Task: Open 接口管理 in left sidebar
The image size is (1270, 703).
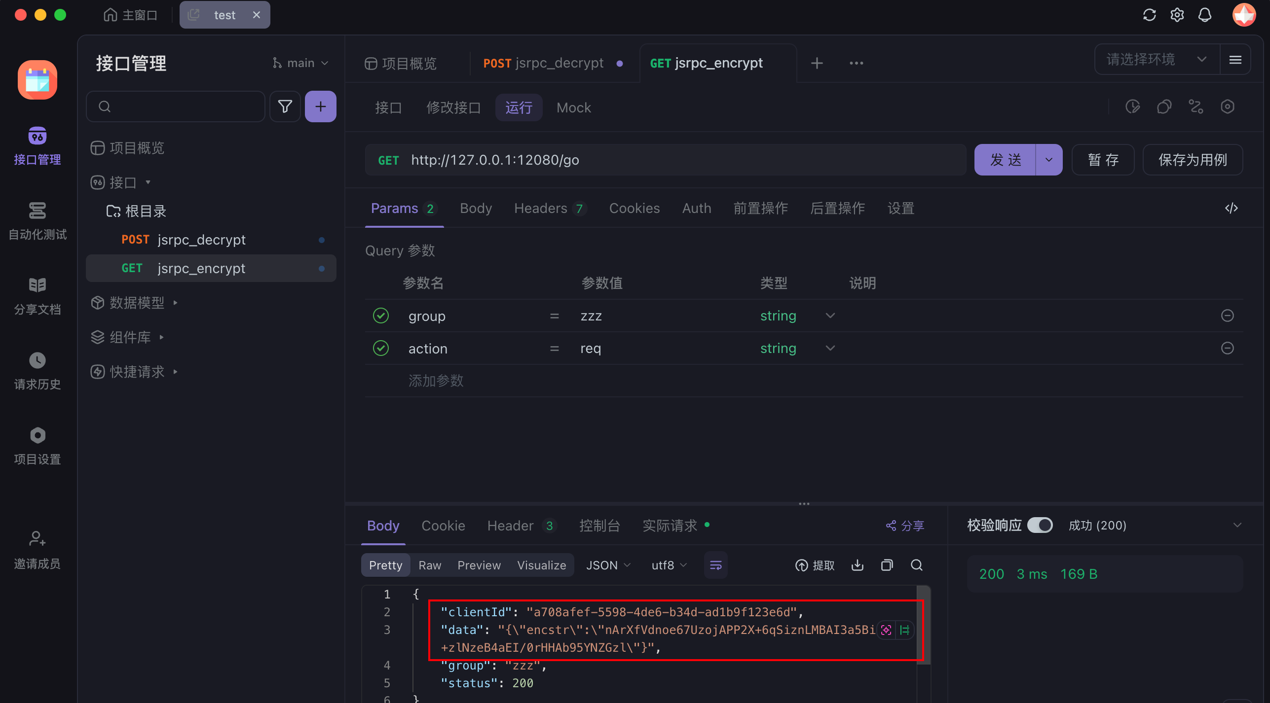Action: pos(37,146)
